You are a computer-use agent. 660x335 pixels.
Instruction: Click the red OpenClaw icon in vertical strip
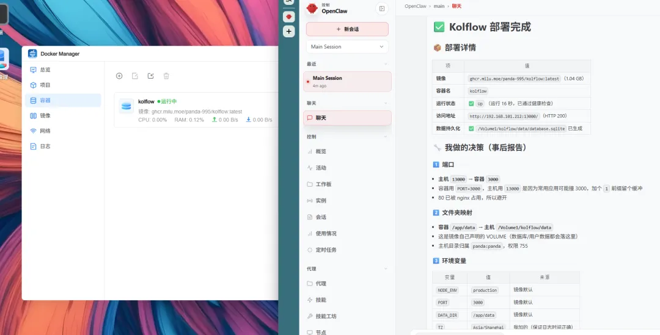[288, 17]
